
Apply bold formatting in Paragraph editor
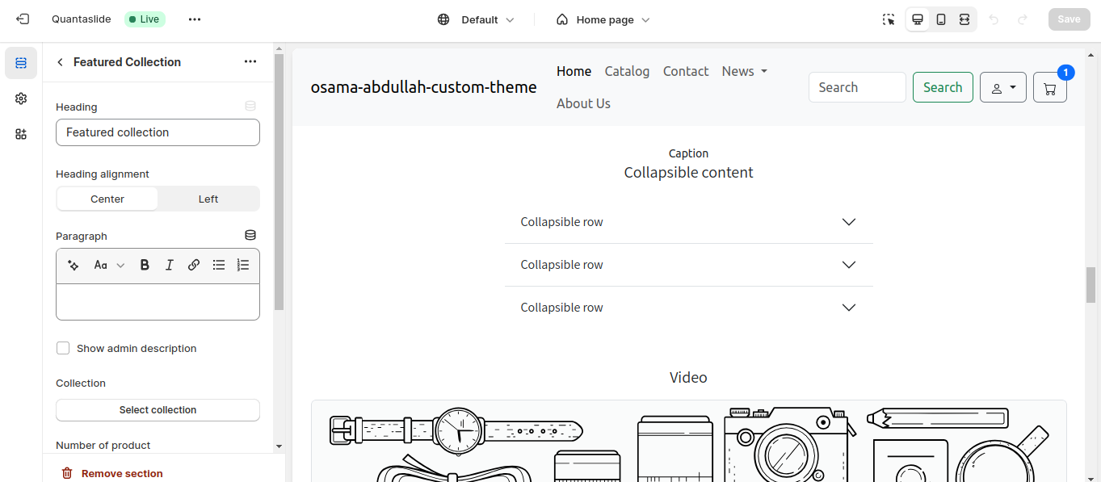(145, 265)
